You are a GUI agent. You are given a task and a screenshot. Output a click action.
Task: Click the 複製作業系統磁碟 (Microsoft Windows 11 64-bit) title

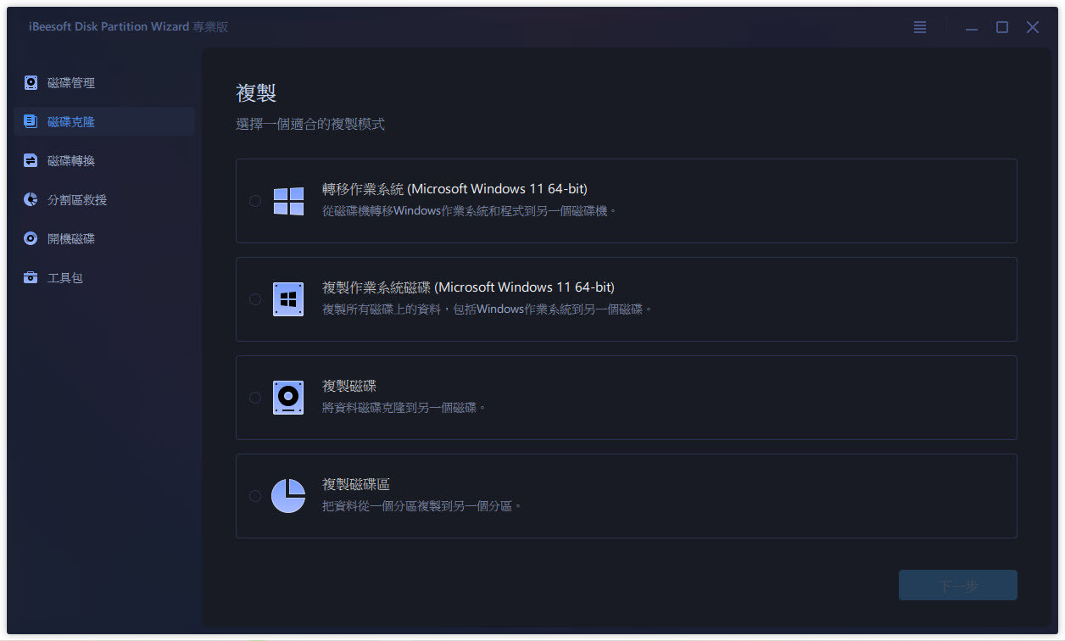(468, 287)
